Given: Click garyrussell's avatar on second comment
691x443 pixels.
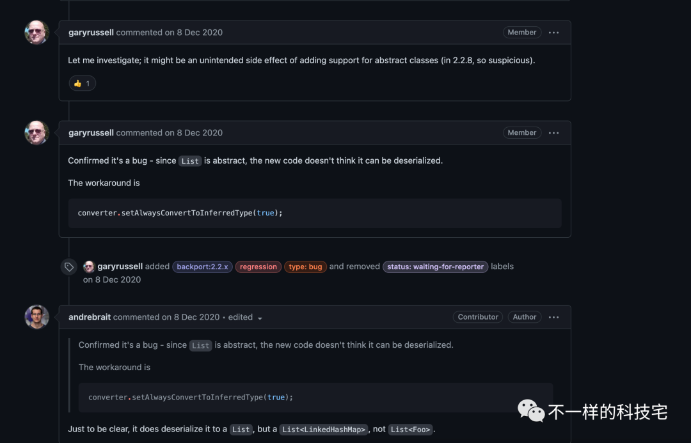Looking at the screenshot, I should [37, 133].
